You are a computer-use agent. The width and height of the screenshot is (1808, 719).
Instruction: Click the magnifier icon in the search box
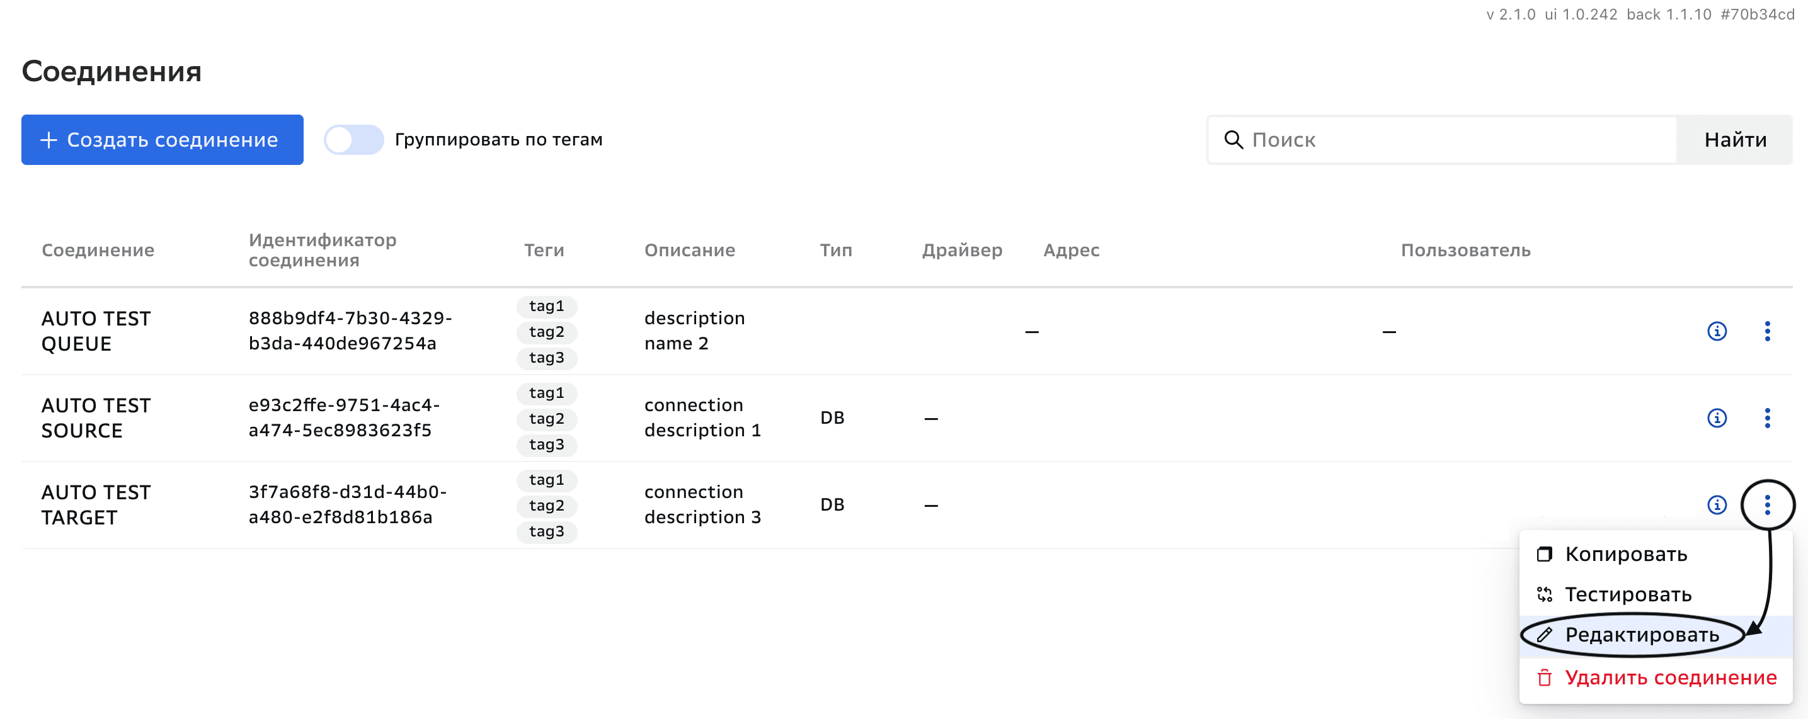(x=1233, y=140)
